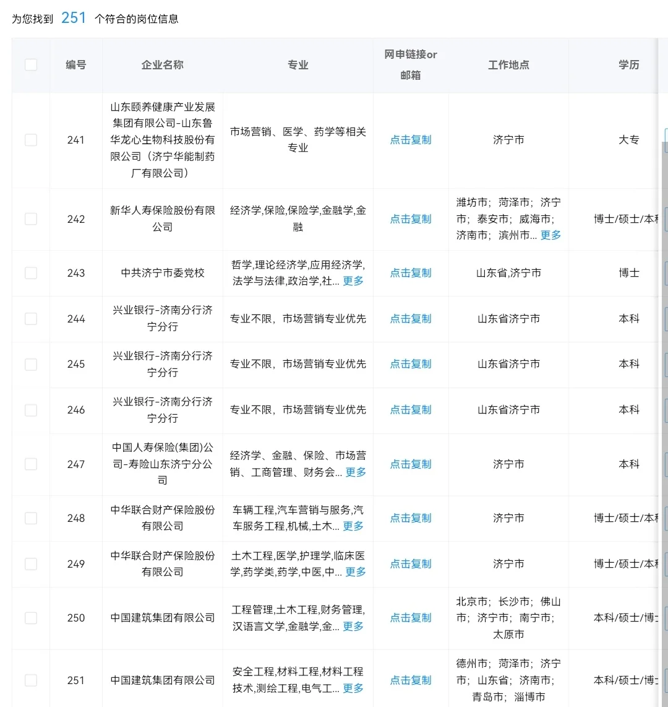Select the checkbox beside 中共济宁市委党校 row 243
The height and width of the screenshot is (707, 668).
click(x=31, y=273)
